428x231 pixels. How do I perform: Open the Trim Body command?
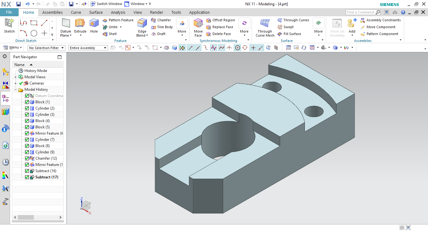(162, 27)
